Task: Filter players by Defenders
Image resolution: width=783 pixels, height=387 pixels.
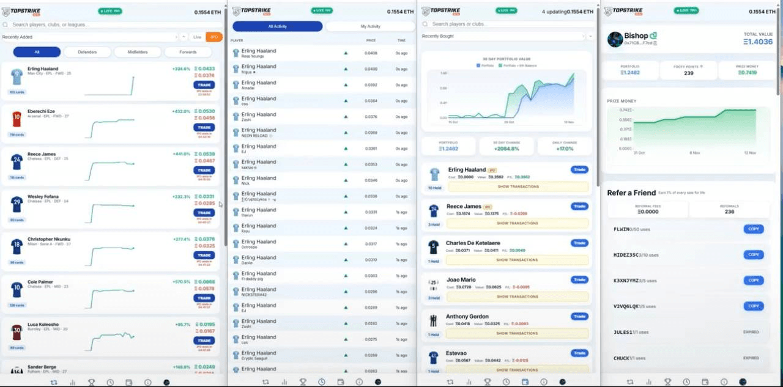Action: [87, 52]
